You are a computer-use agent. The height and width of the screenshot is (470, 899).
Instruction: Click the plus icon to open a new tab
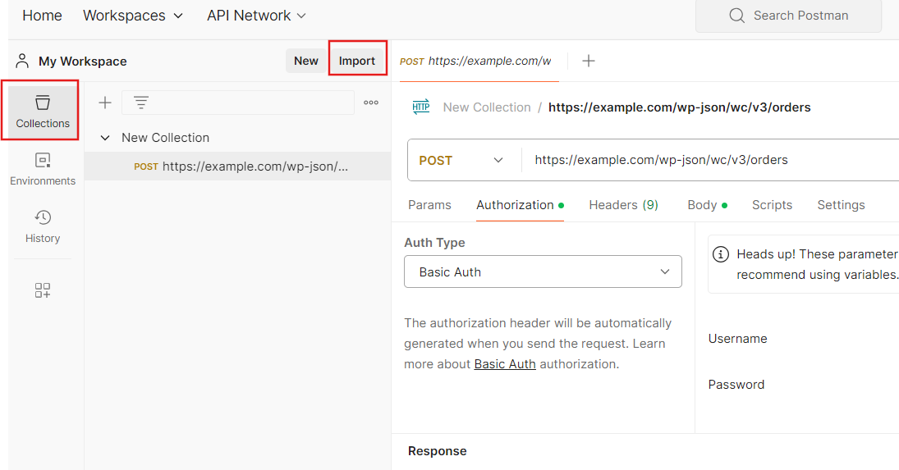pyautogui.click(x=588, y=61)
